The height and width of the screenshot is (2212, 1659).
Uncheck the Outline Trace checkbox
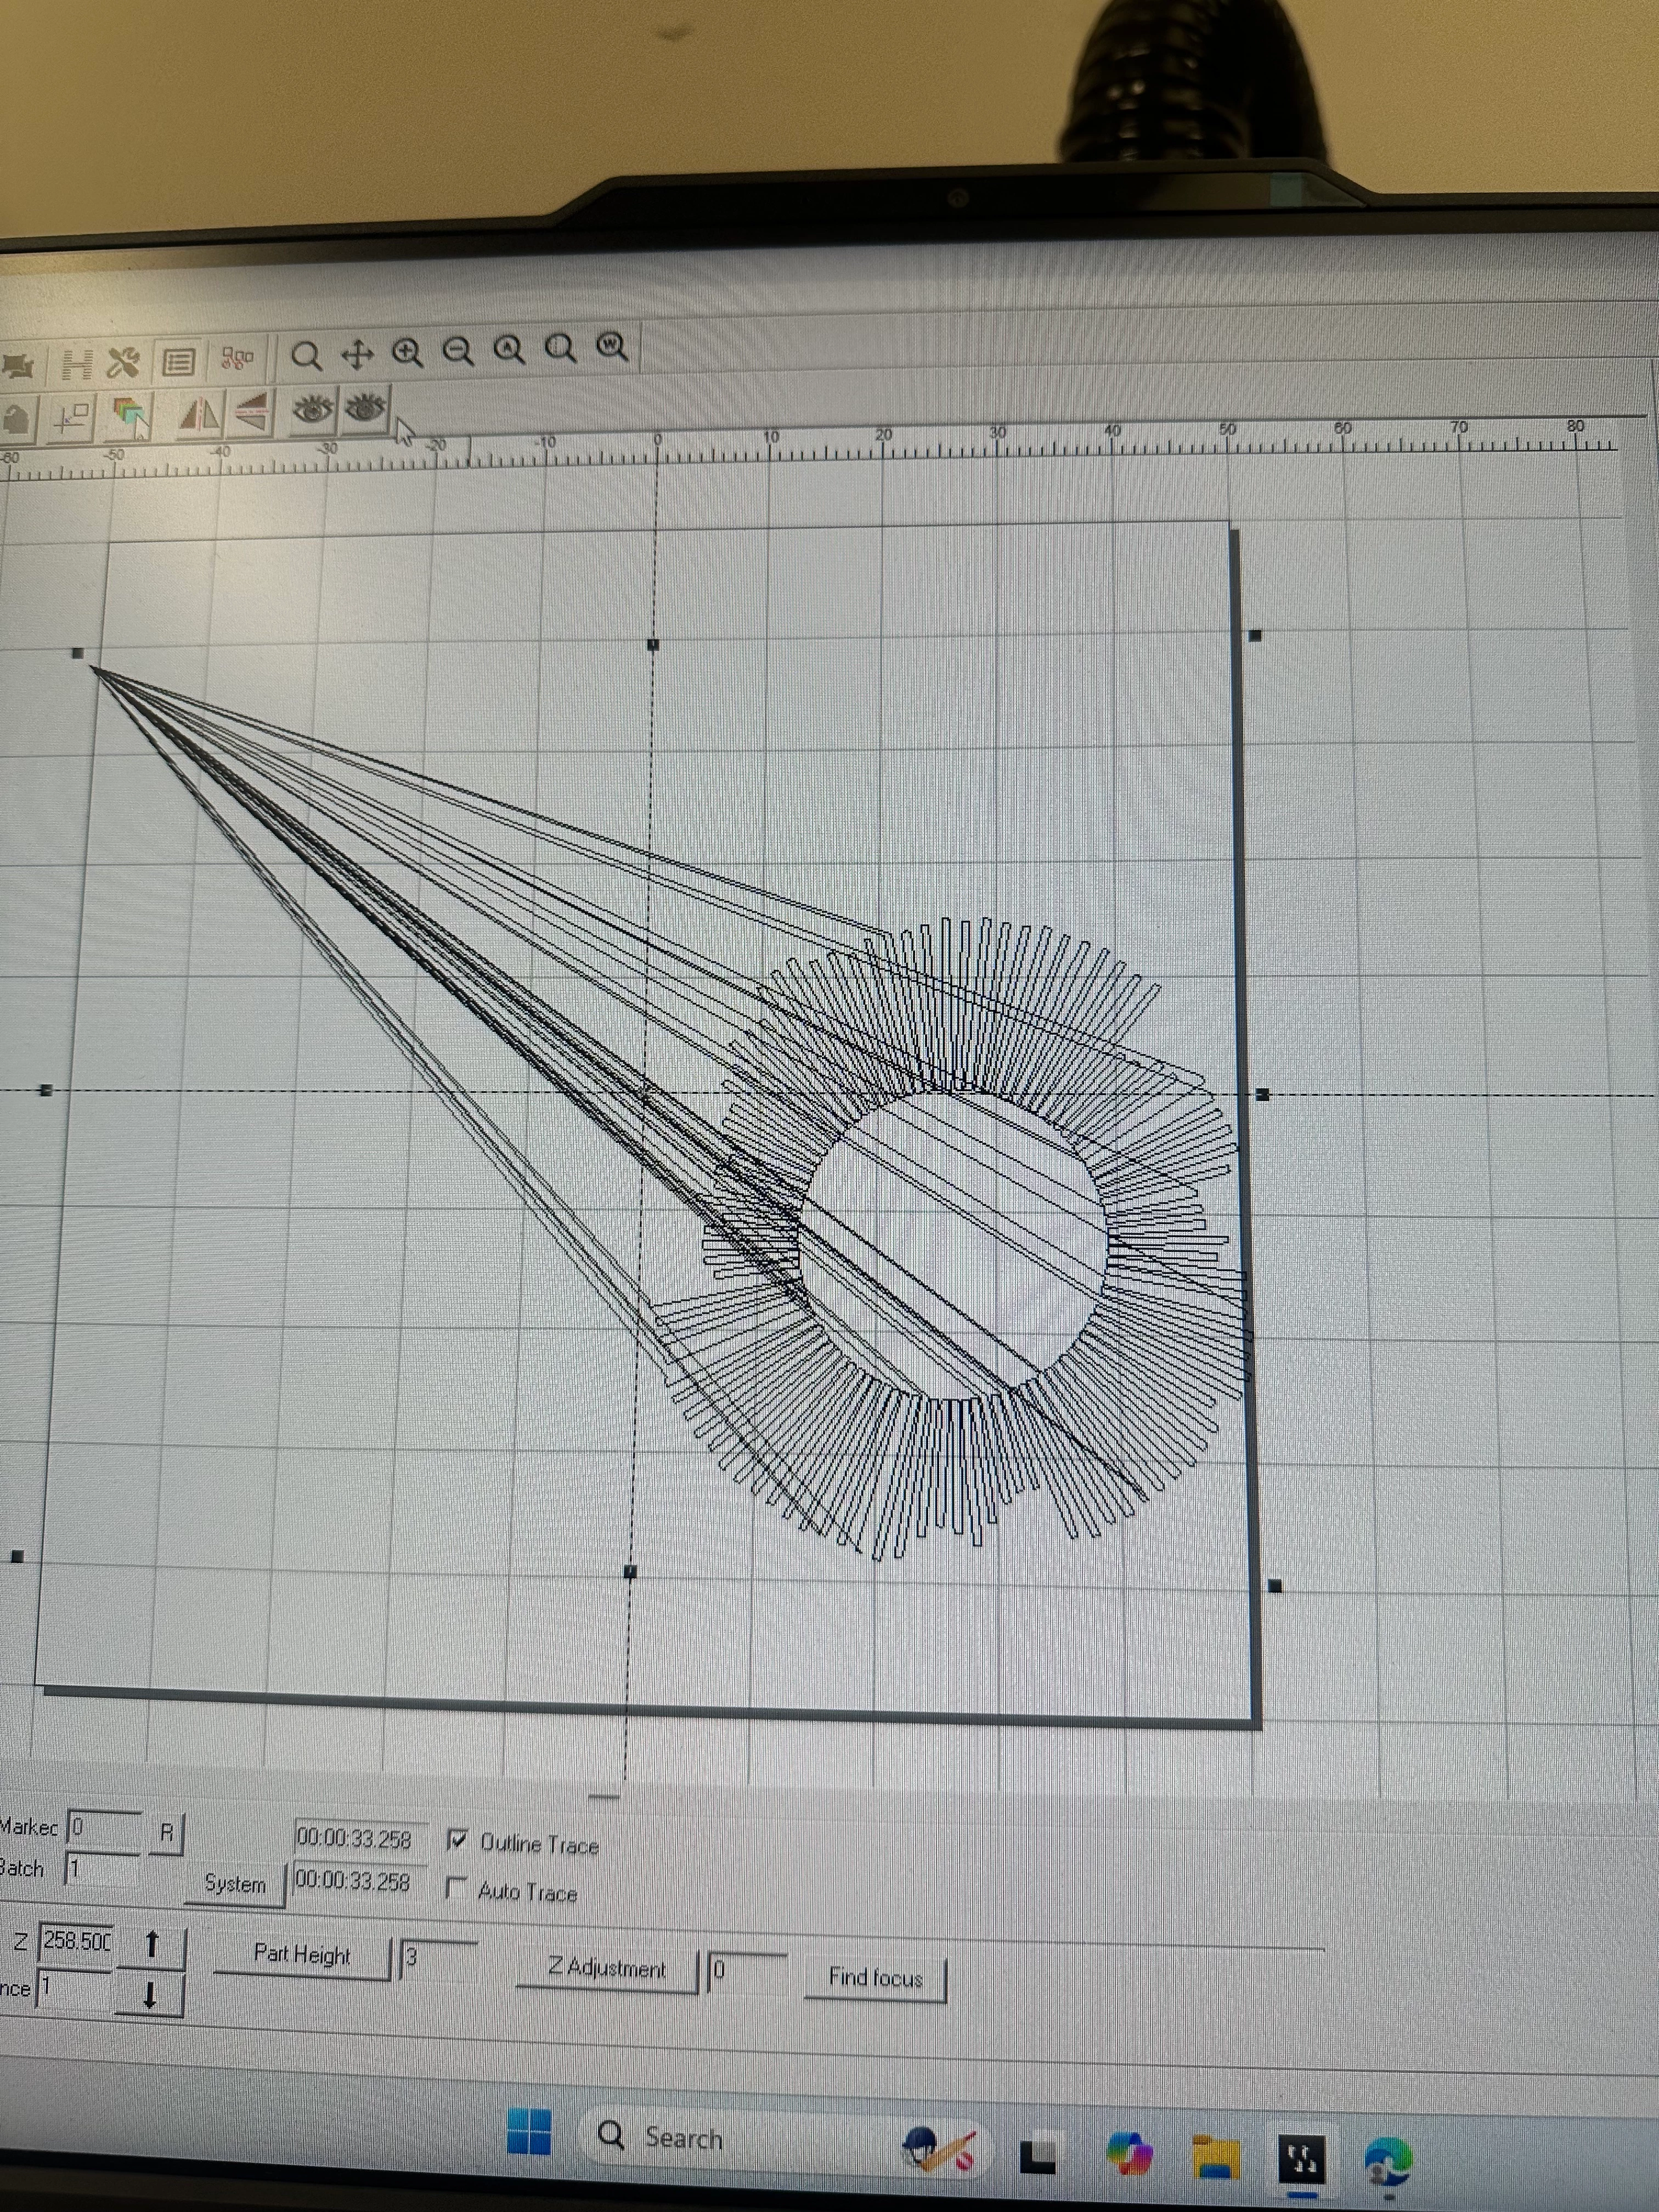(458, 1839)
